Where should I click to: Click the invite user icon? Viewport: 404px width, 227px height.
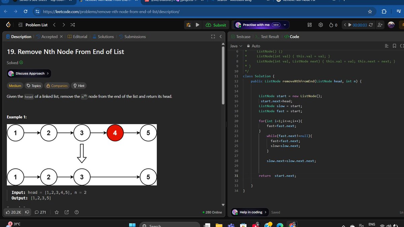pos(380,25)
